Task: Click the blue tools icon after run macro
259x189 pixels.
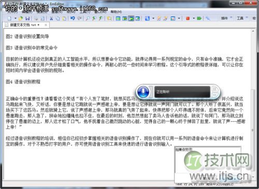Action: (208, 18)
